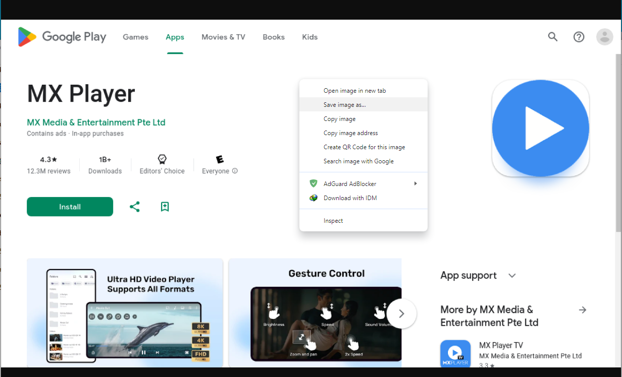Click the Contains ads · In-app purchases text
The image size is (622, 377).
point(75,134)
